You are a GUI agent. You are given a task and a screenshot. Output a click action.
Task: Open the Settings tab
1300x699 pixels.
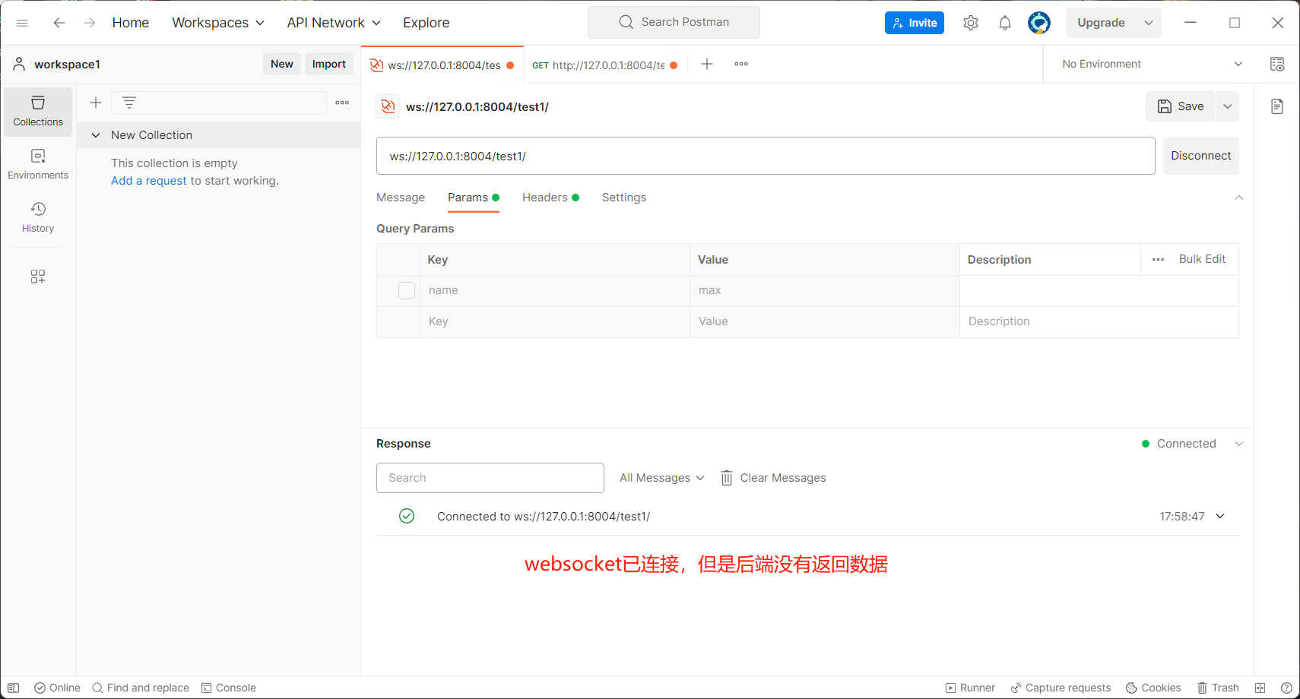[624, 198]
